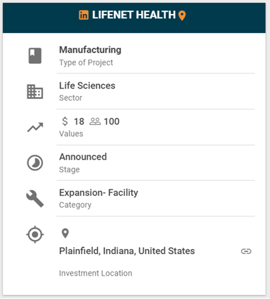The width and height of the screenshot is (270, 299).
Task: Click the clock icon beside Stage
Action: coord(35,163)
